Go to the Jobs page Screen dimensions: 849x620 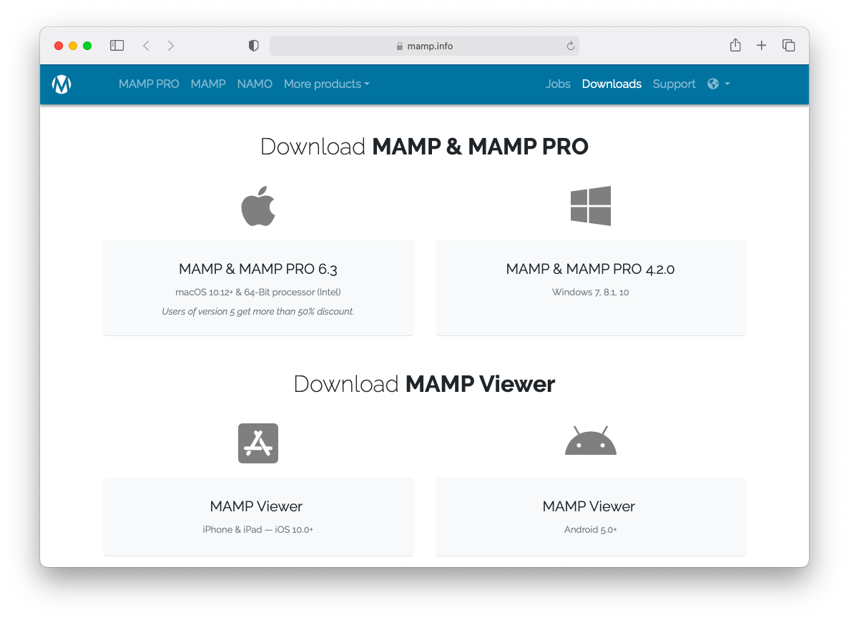point(558,84)
